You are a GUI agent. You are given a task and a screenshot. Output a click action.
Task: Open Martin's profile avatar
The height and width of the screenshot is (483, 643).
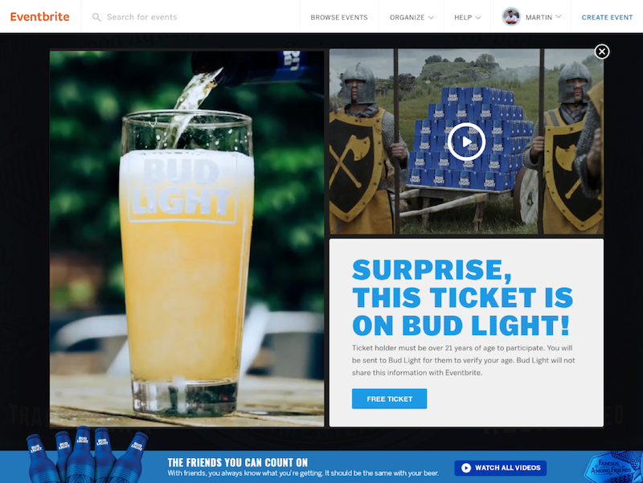click(x=511, y=17)
